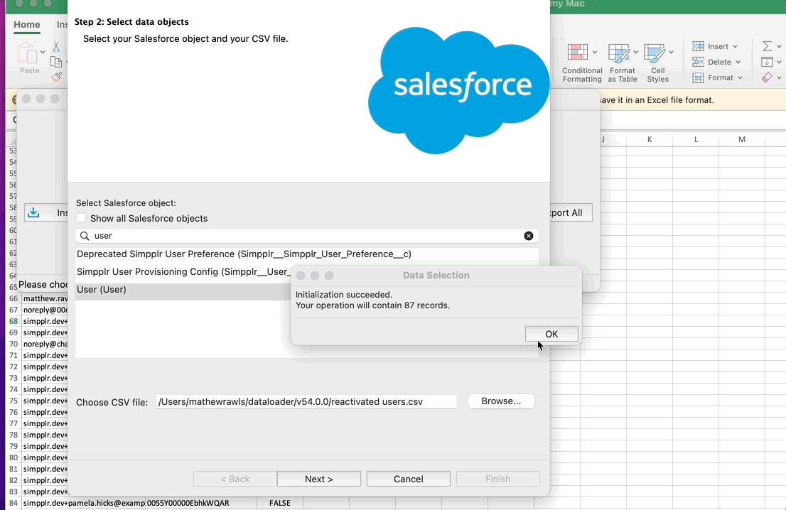Expand the Conditional Formatting dropdown arrow
This screenshot has height=510, width=786.
point(595,52)
